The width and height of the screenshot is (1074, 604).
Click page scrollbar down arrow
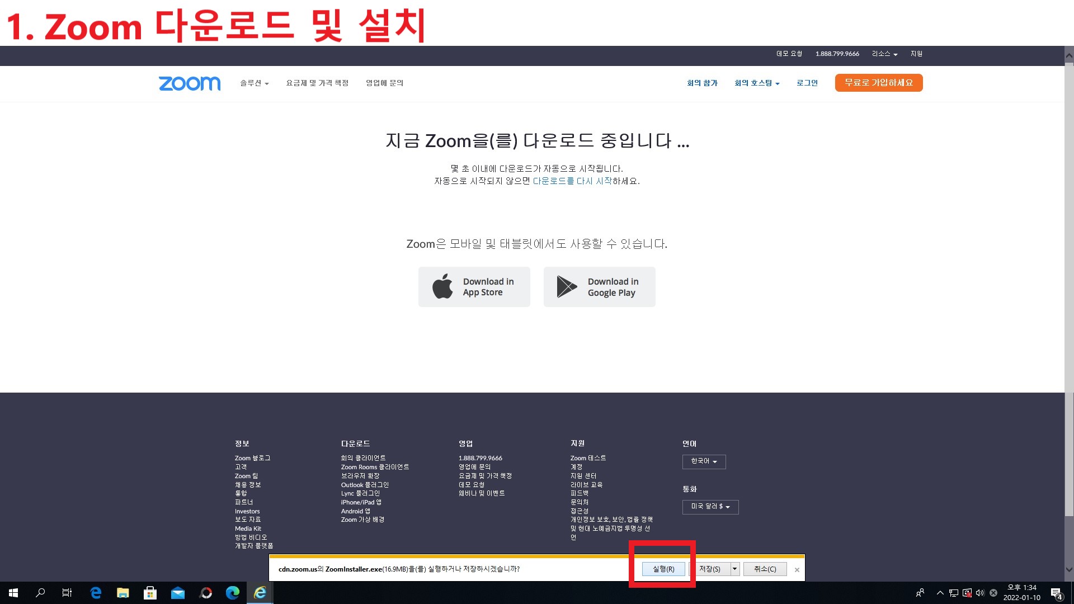tap(1069, 570)
